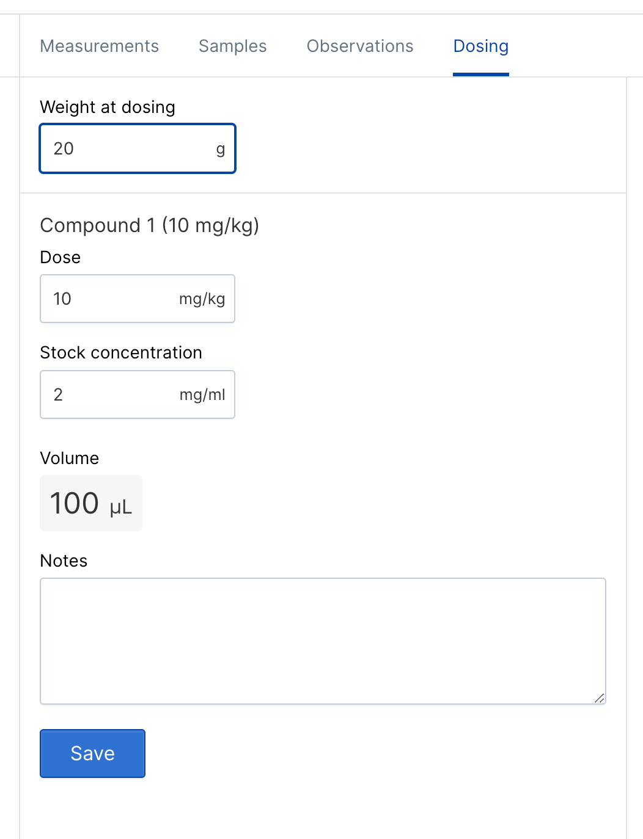Focus the Weight at dosing field

pyautogui.click(x=138, y=148)
